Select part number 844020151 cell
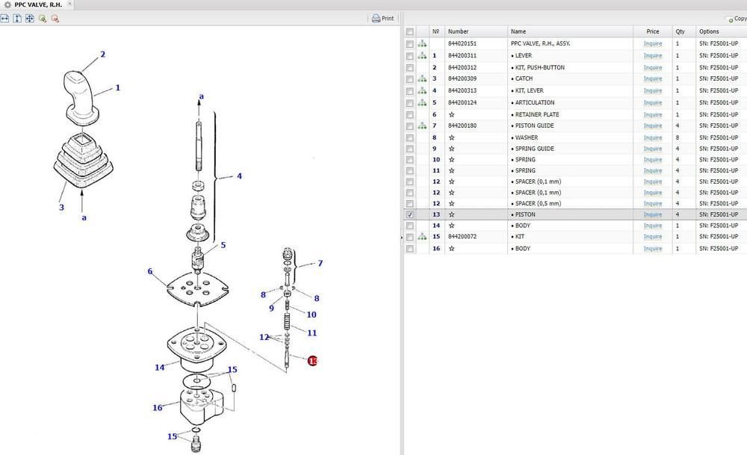Image resolution: width=747 pixels, height=455 pixels. (462, 43)
